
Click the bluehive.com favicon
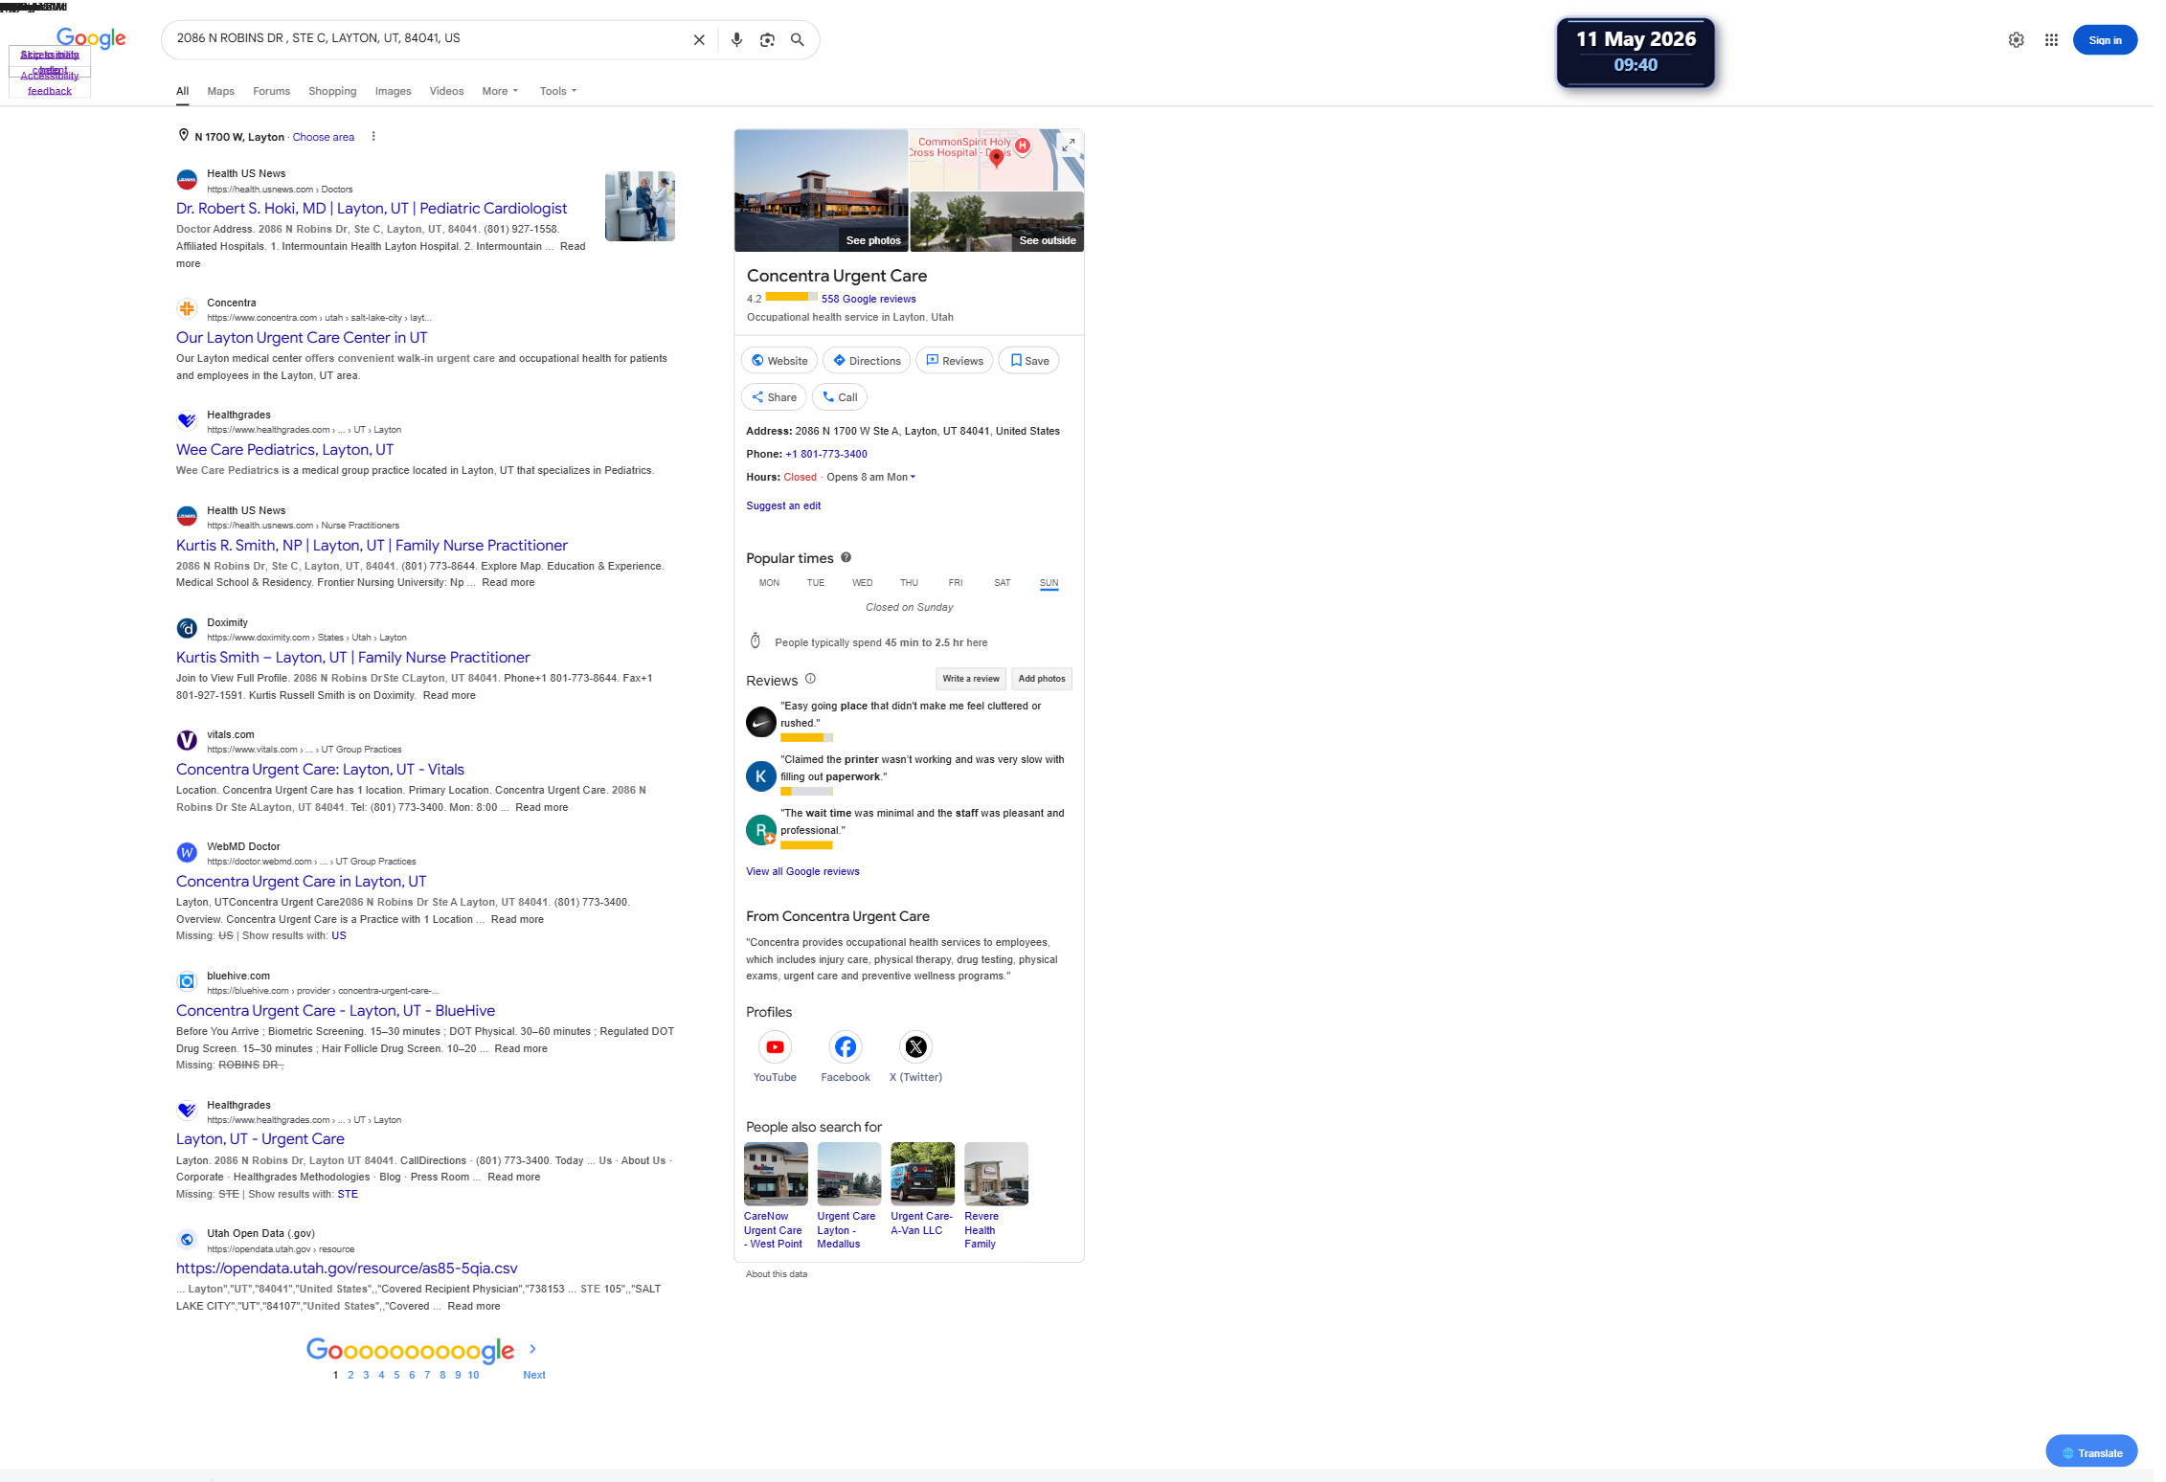tap(187, 982)
